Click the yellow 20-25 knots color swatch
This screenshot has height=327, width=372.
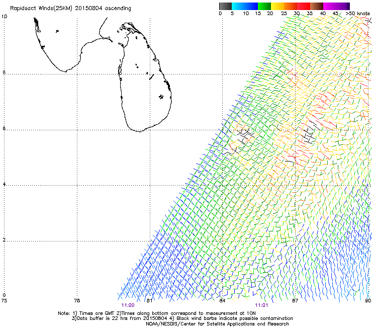coord(277,6)
